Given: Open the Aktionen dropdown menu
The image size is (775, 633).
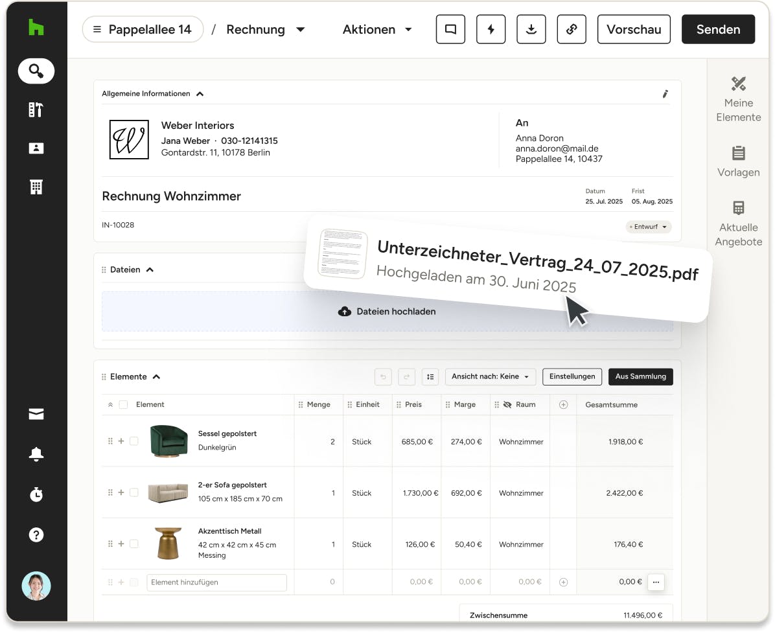Looking at the screenshot, I should [377, 30].
